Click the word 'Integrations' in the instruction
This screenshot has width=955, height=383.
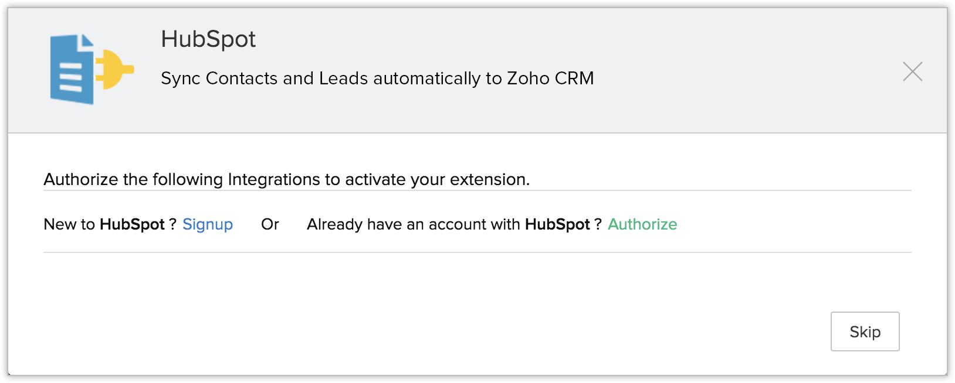point(273,179)
